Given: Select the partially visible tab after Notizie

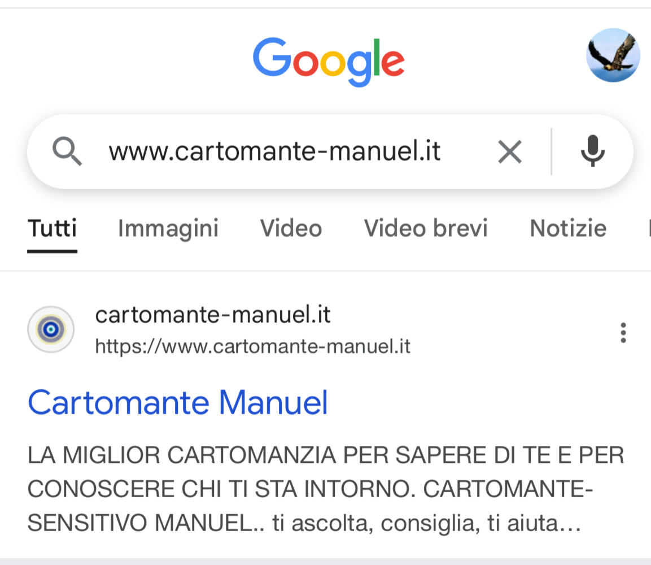Looking at the screenshot, I should point(649,228).
